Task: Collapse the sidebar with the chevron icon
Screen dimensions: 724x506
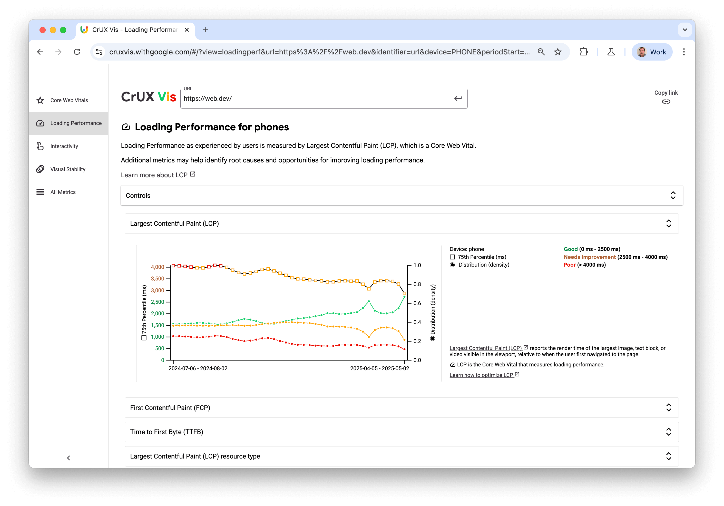Action: [x=69, y=458]
